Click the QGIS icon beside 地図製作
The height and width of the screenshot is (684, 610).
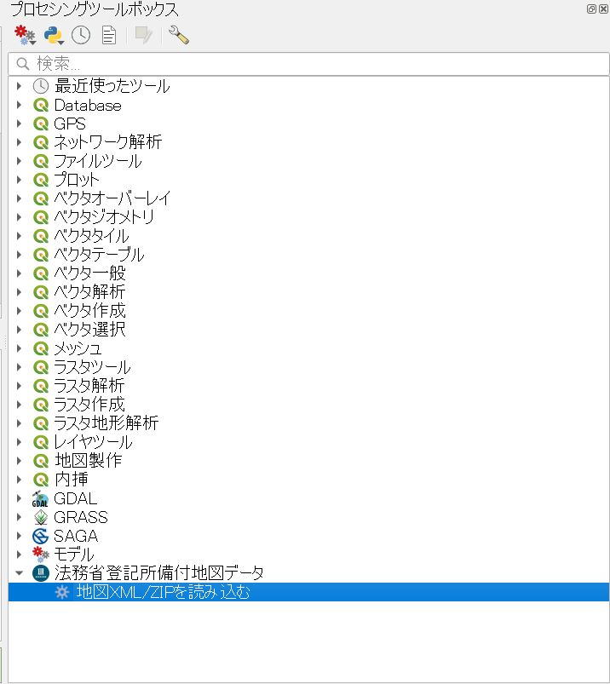coord(41,461)
